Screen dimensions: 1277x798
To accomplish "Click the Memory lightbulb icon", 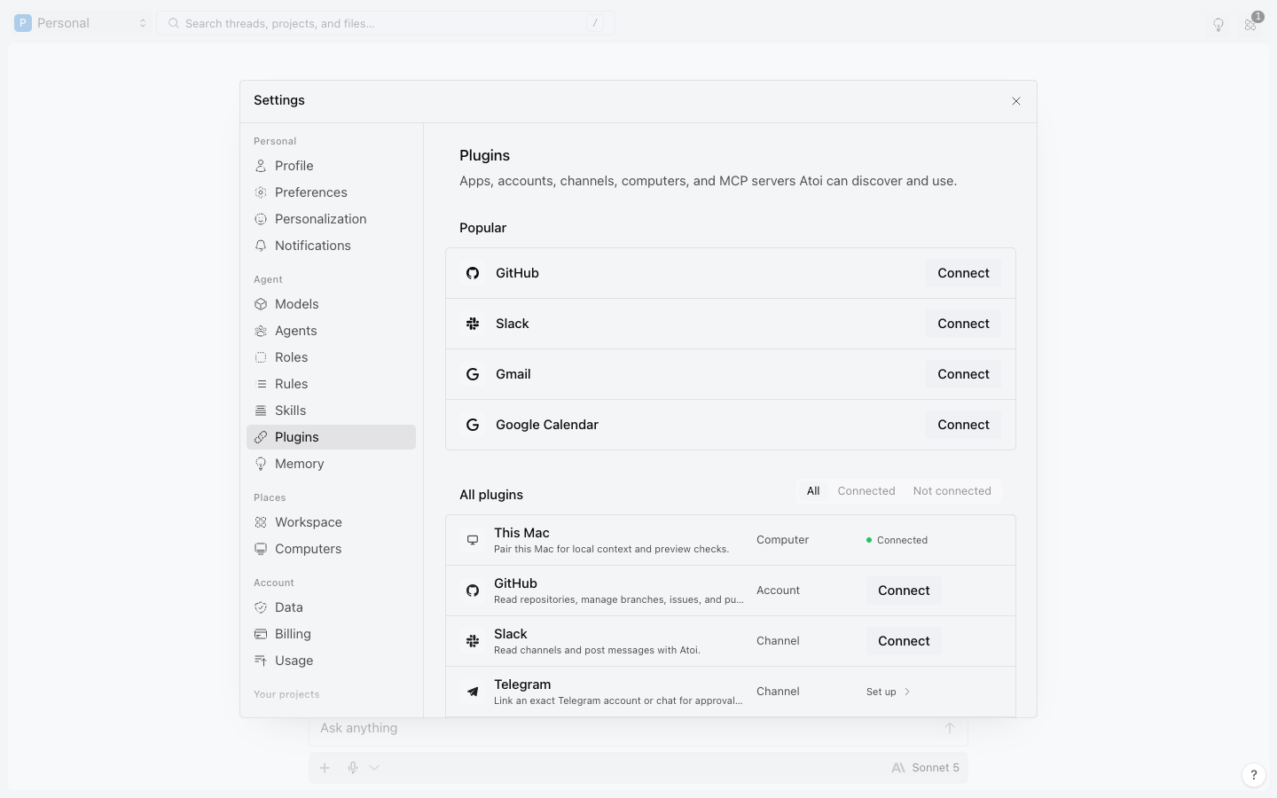I will pos(261,464).
